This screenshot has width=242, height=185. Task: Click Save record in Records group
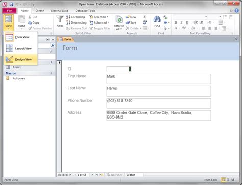coord(131,22)
